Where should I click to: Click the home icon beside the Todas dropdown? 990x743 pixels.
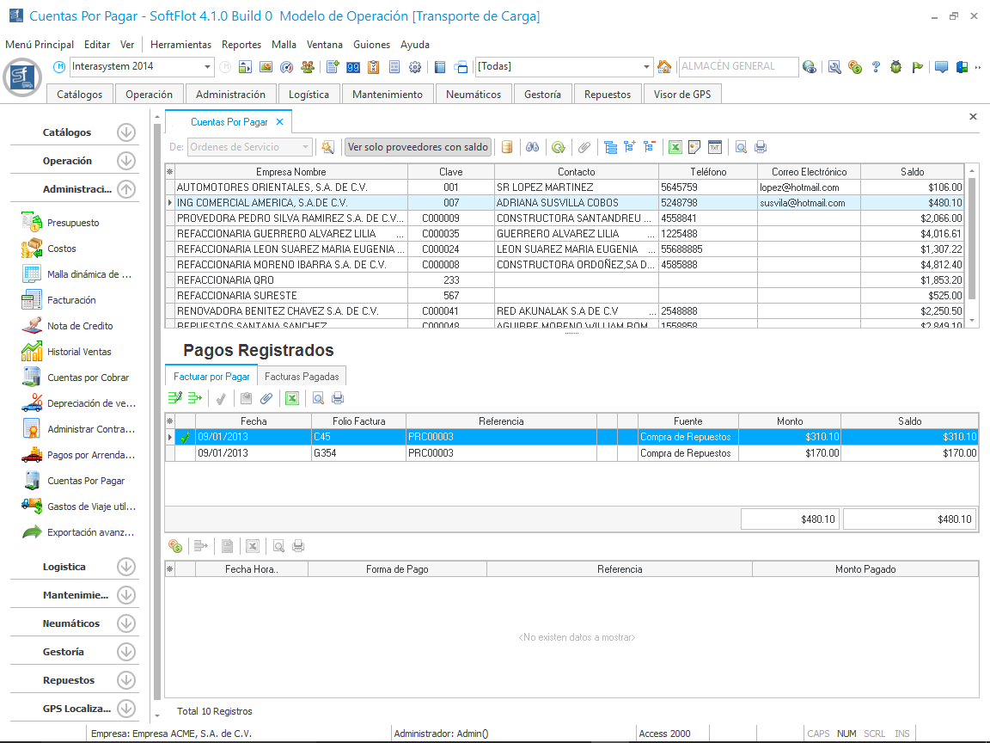664,67
